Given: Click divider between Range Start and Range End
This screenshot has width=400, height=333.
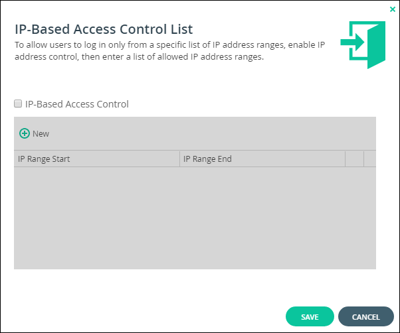Looking at the screenshot, I should click(180, 159).
